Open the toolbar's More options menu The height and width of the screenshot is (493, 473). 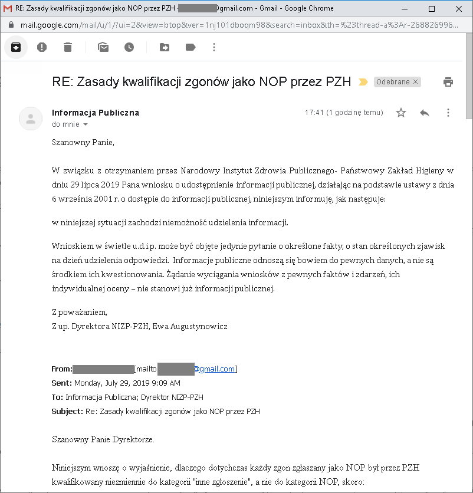(214, 47)
